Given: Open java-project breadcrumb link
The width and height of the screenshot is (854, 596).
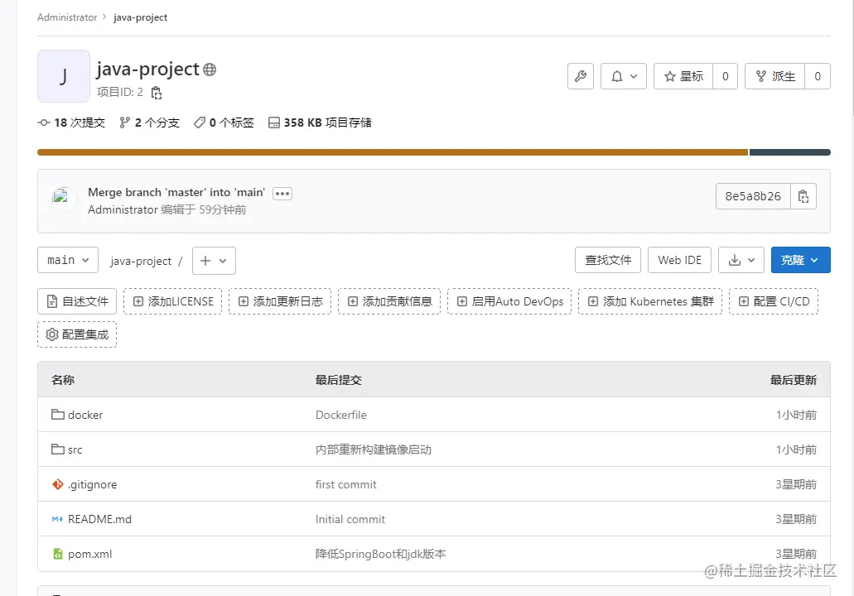Looking at the screenshot, I should (x=141, y=17).
